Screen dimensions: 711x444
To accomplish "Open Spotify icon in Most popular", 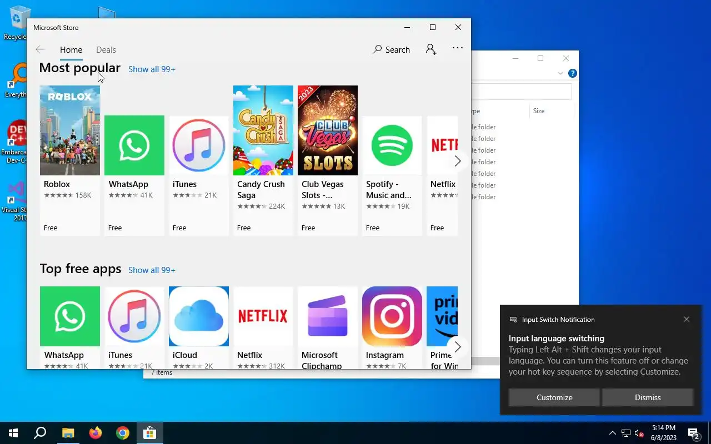I will pos(392,145).
